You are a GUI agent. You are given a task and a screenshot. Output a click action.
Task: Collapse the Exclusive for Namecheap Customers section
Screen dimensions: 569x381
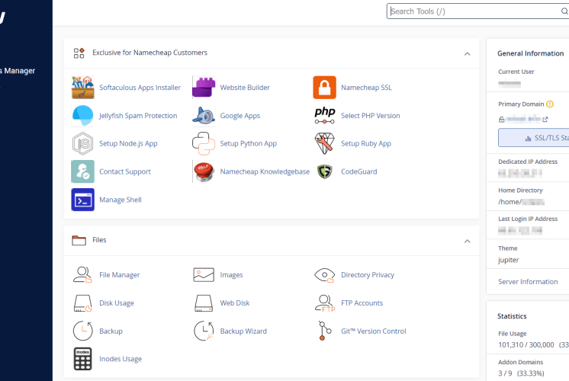coord(467,54)
